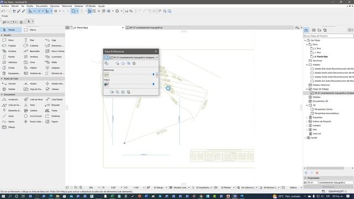Select the Arco/Círculo tool
354x199 pixels.
[x=35, y=116]
